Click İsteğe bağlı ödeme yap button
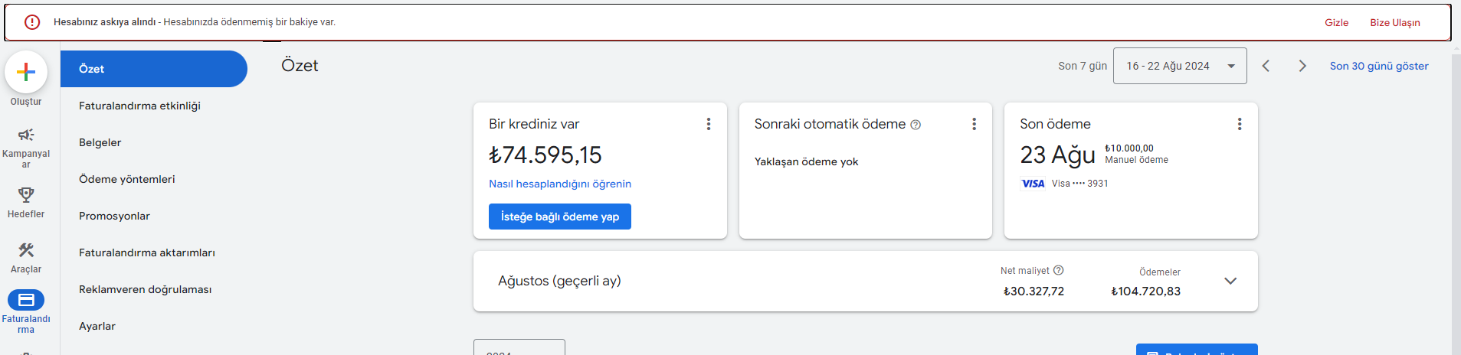 click(x=560, y=217)
